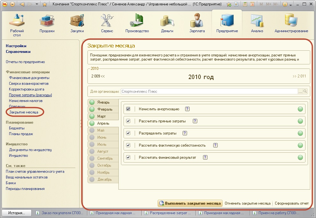
Task: Click Выполнить закрытие месяца button
Action: 190,203
